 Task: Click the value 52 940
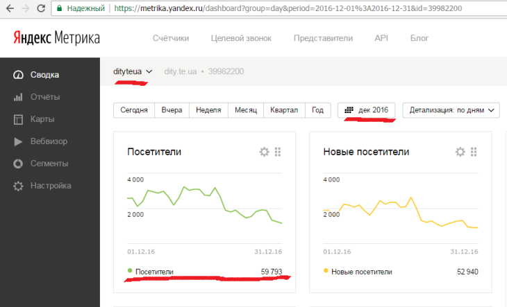[467, 272]
